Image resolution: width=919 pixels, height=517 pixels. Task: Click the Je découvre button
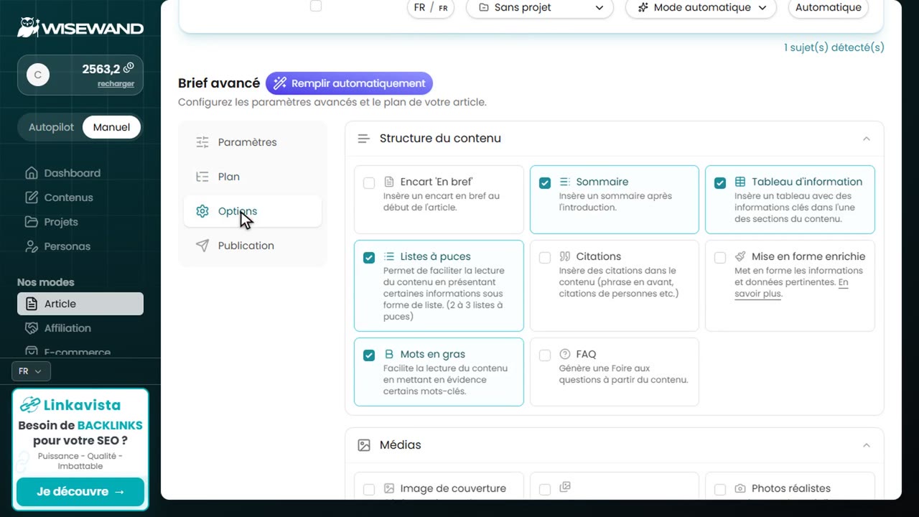tap(80, 492)
